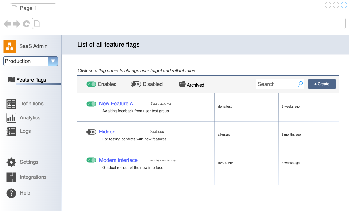Image resolution: width=349 pixels, height=211 pixels.
Task: Click the Definitions grid icon
Action: click(x=11, y=104)
